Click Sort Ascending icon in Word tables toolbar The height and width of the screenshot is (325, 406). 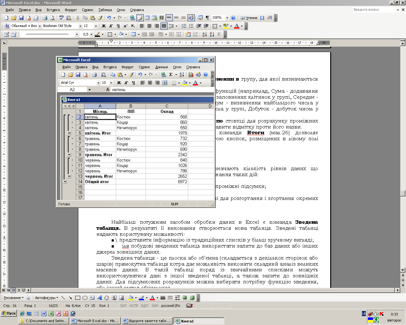tap(204, 34)
